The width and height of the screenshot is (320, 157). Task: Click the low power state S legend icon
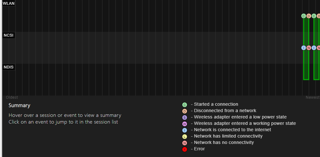coord(185,118)
